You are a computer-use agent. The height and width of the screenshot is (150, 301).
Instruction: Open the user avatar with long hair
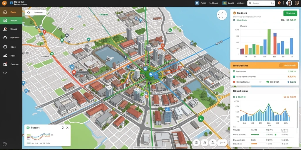point(289,3)
